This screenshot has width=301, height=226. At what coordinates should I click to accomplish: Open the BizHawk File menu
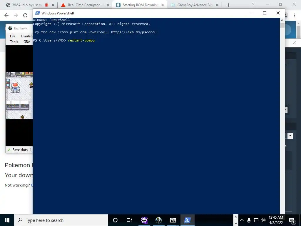tap(13, 36)
